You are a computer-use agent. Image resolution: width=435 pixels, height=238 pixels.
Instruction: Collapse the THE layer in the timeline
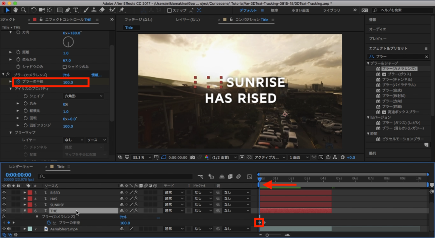click(25, 210)
